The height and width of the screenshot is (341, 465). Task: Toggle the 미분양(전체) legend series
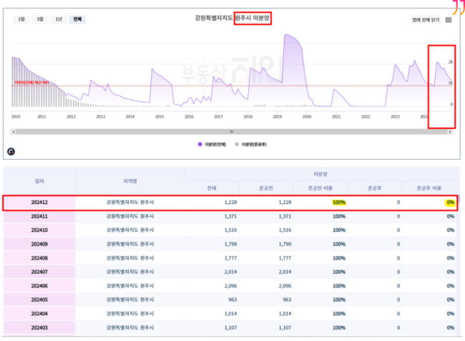(212, 144)
